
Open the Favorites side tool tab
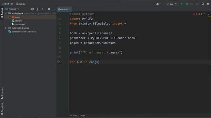tap(2, 108)
